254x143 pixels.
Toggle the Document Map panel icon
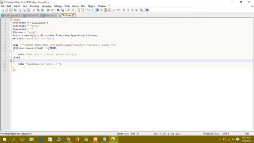pos(106,10)
